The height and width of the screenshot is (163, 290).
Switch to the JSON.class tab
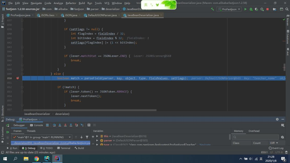(48, 15)
